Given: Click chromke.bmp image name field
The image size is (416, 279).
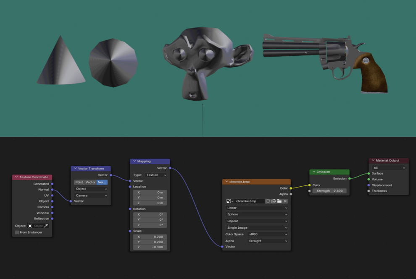Looking at the screenshot, I should point(249,201).
